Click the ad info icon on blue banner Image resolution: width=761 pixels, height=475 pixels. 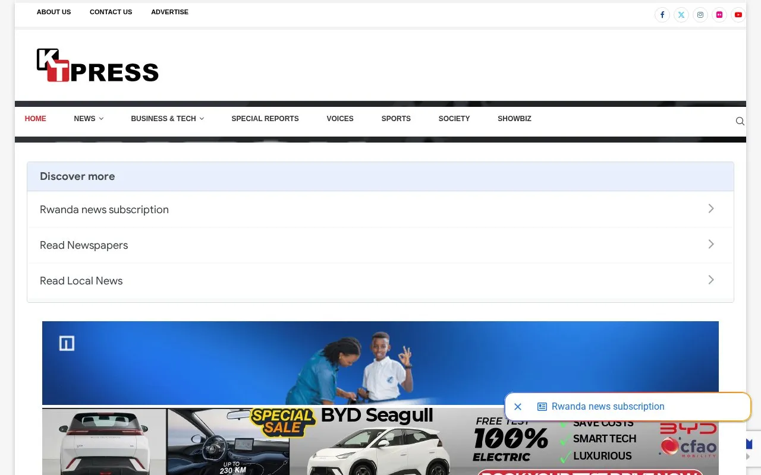[67, 343]
